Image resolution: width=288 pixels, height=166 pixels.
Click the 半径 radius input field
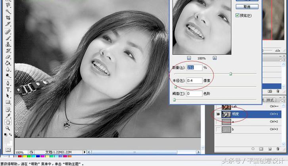pyautogui.click(x=194, y=81)
